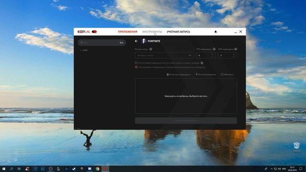
Task: Open the УЧЕТНАЯ ЗАПИСЬ tab
Action: click(178, 32)
